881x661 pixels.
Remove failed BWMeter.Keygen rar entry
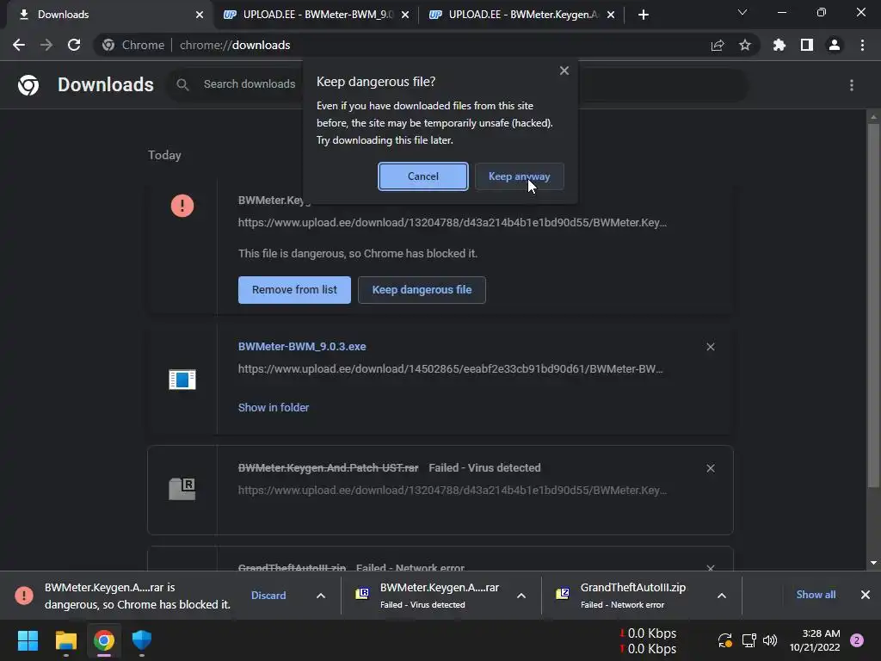pyautogui.click(x=710, y=468)
